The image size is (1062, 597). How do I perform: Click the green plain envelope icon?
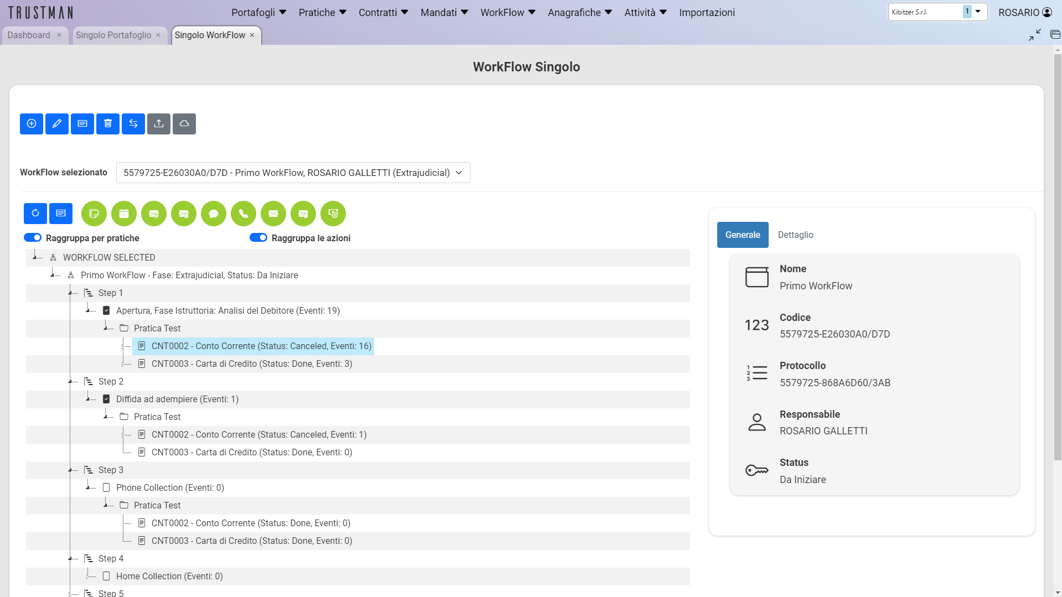pos(273,214)
